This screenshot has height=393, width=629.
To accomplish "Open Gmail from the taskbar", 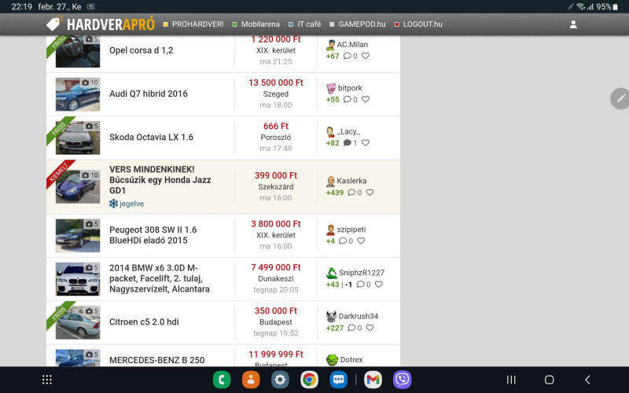I will click(373, 380).
